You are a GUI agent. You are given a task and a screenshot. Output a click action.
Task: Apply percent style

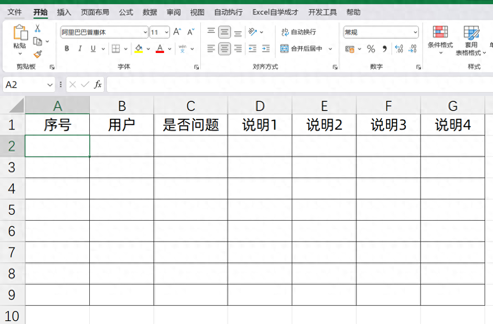pyautogui.click(x=371, y=49)
